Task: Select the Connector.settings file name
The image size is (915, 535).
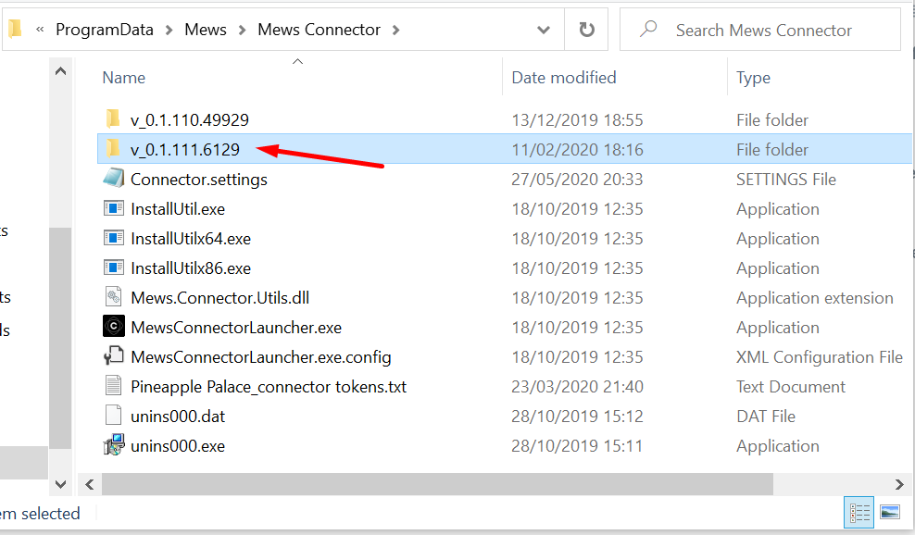Action: (199, 180)
